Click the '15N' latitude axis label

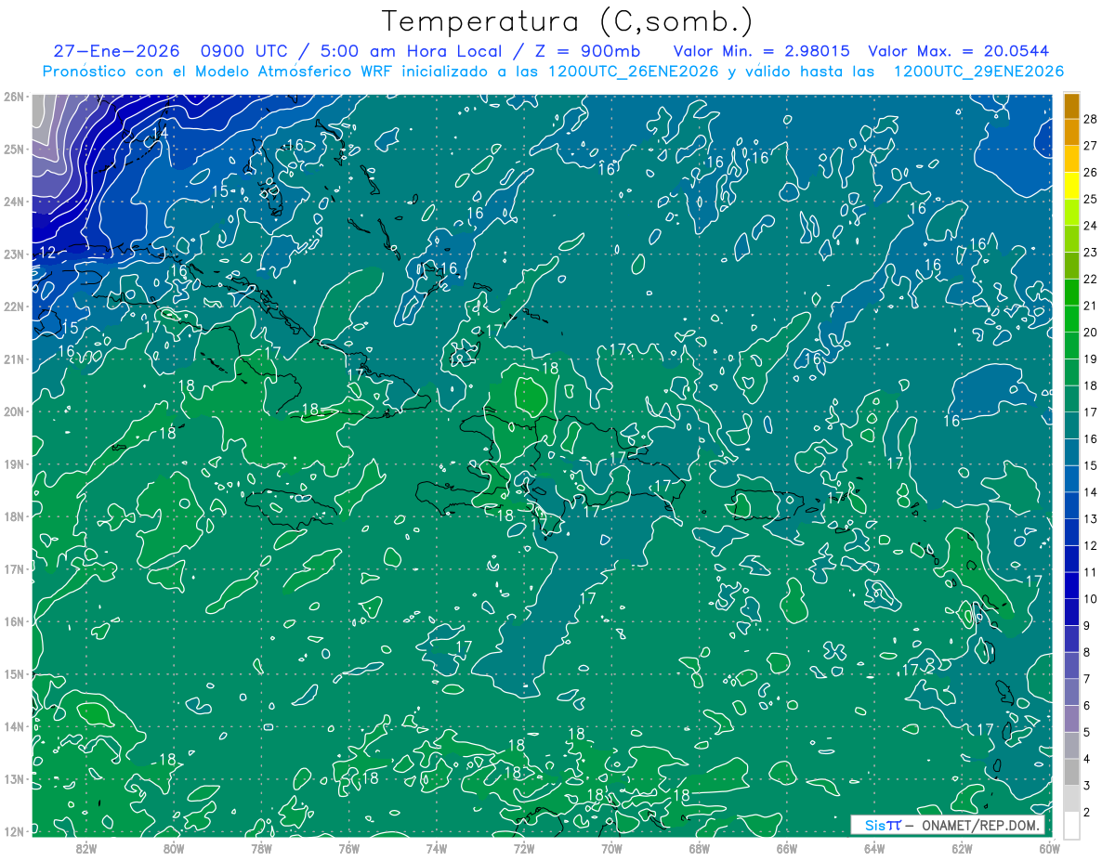pyautogui.click(x=13, y=674)
